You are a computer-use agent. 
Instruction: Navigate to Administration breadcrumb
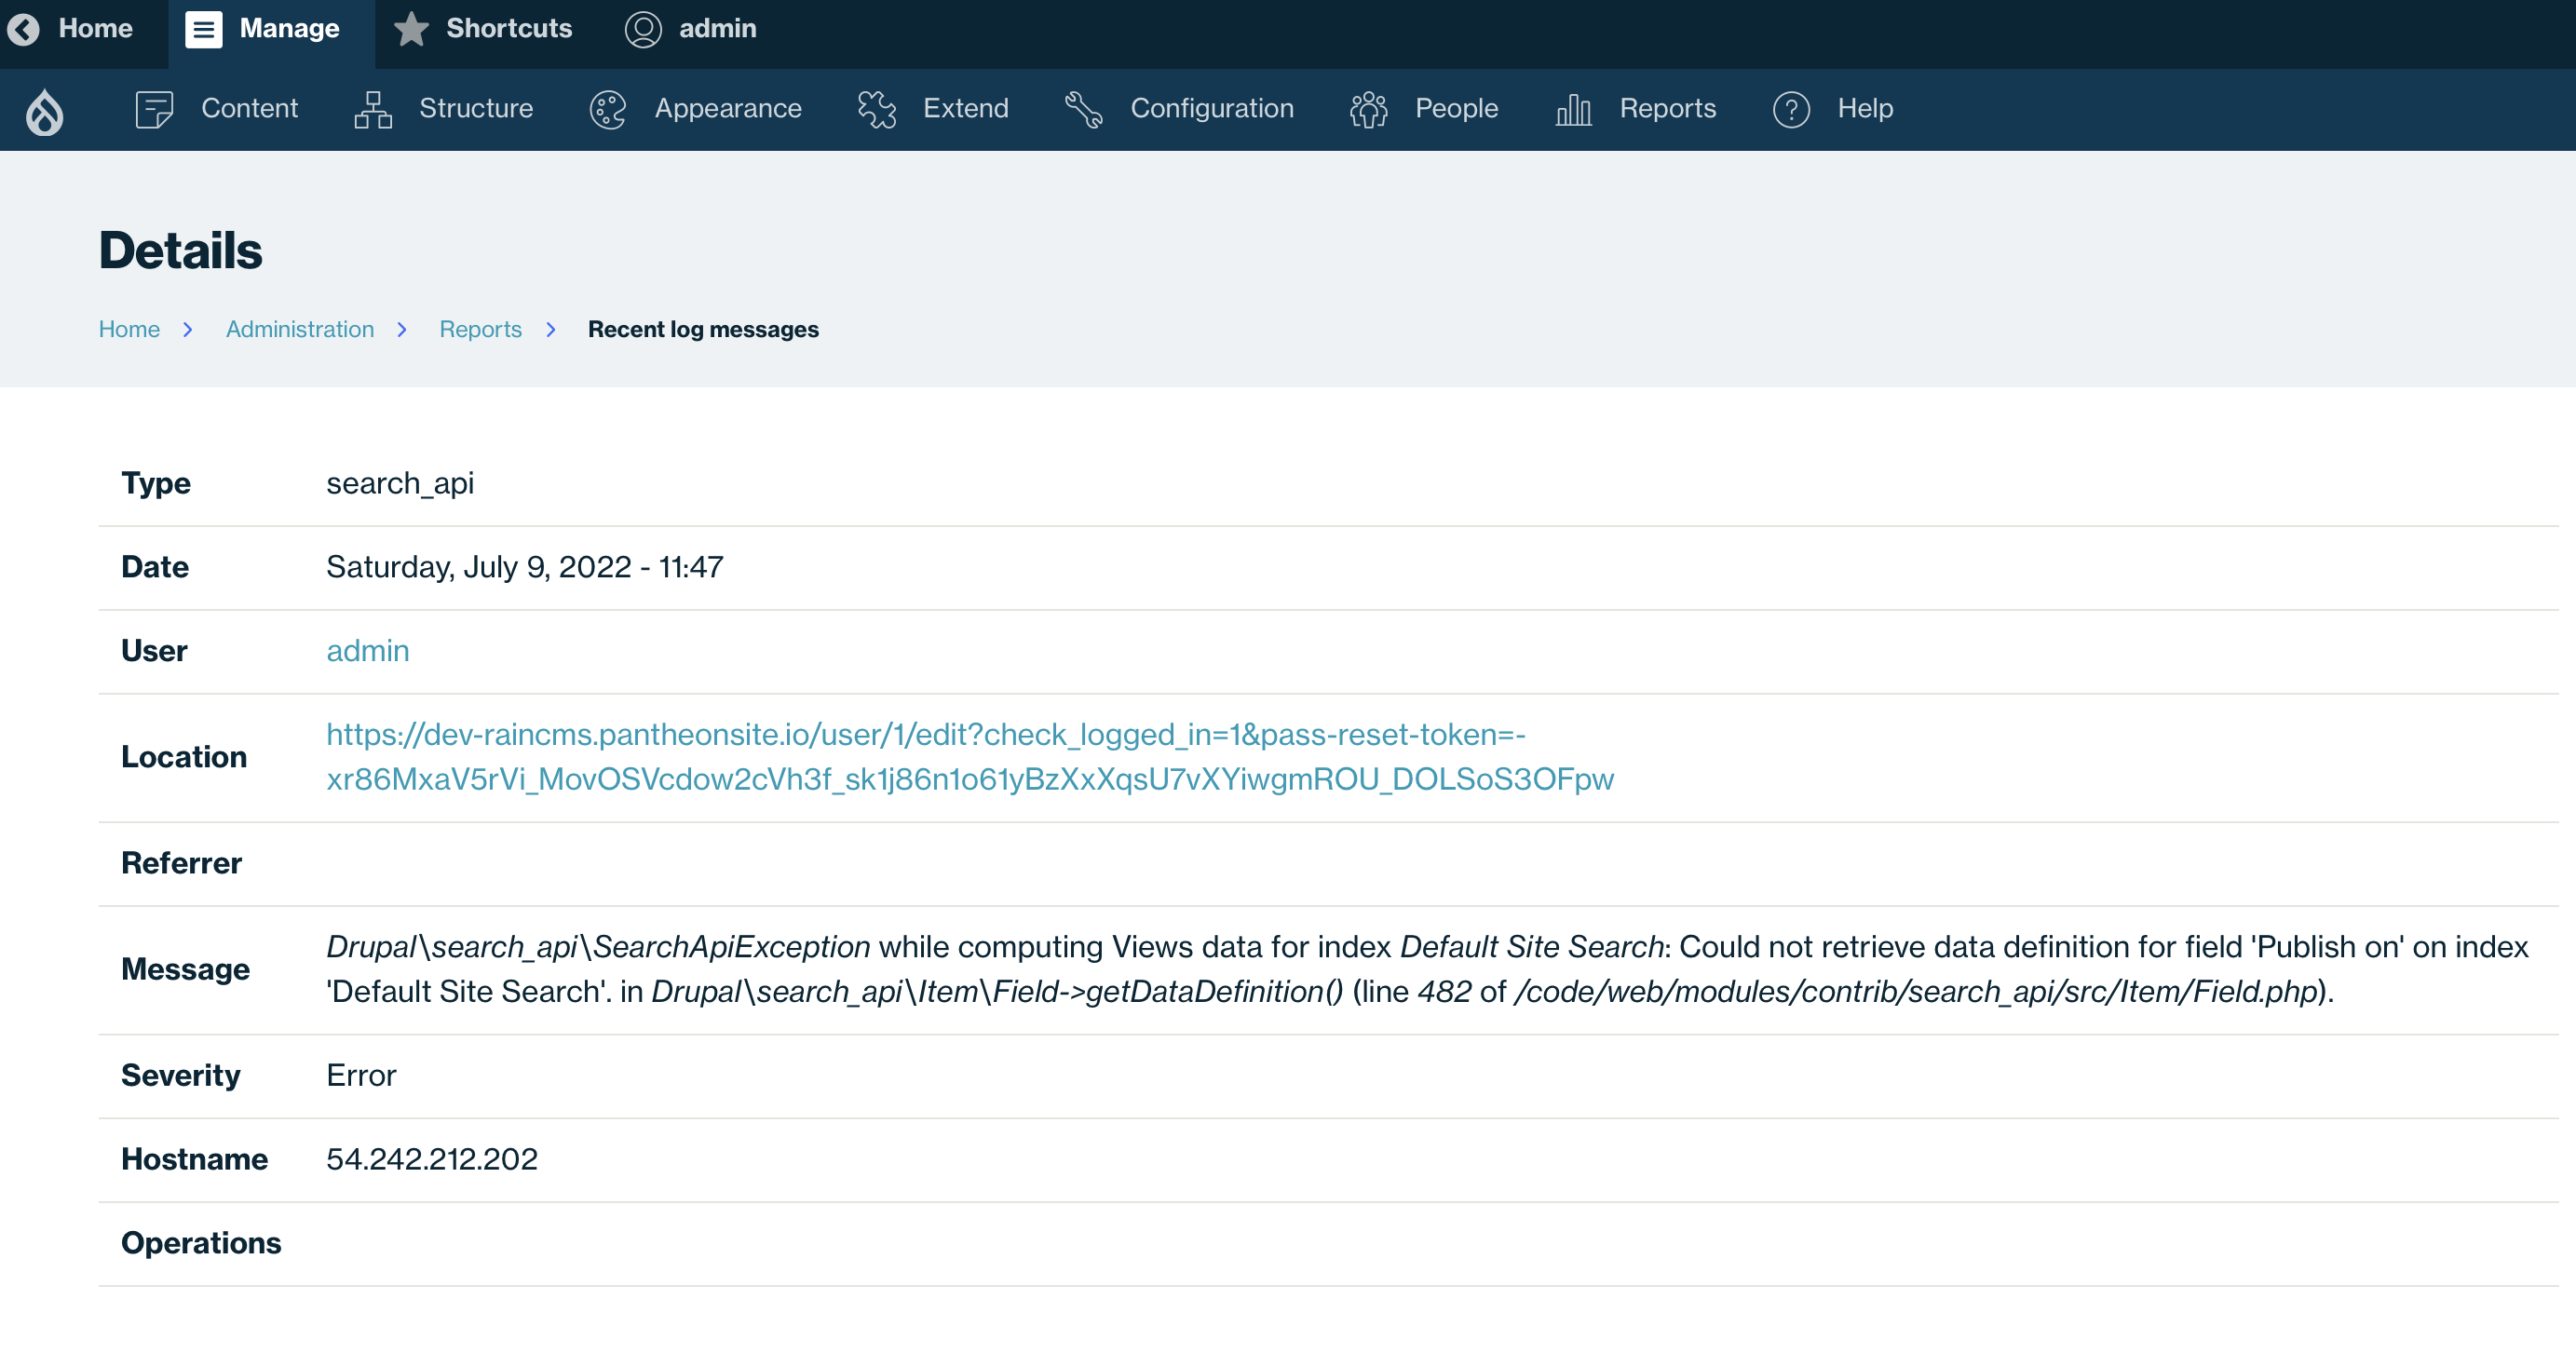click(299, 329)
